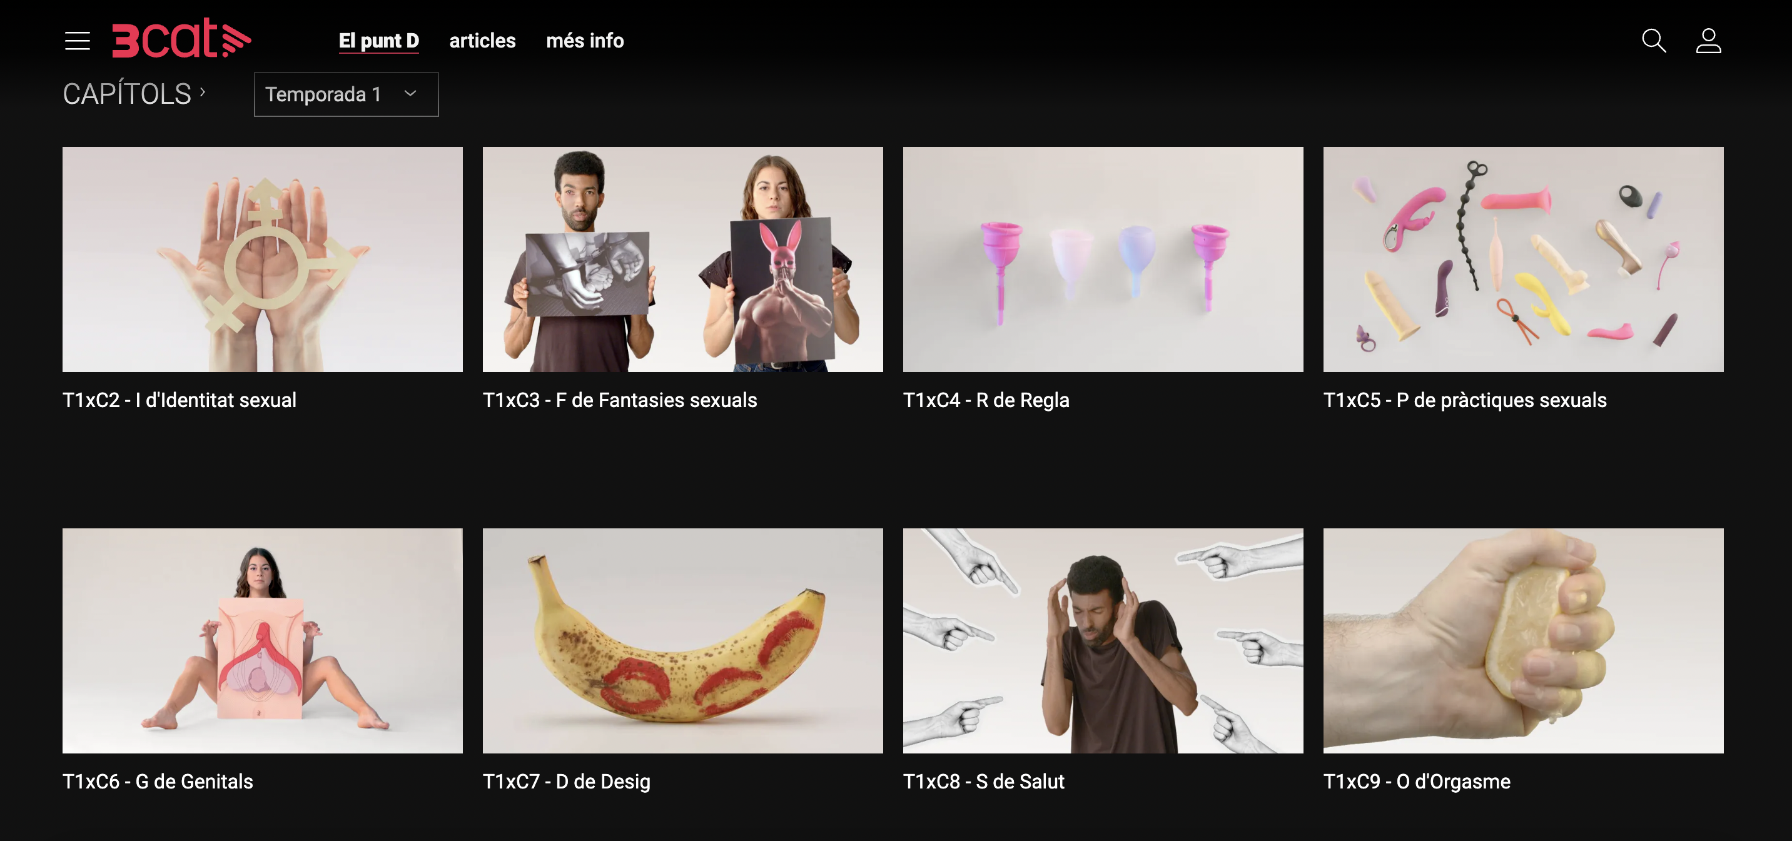Open the user profile icon
1792x841 pixels.
click(x=1708, y=41)
